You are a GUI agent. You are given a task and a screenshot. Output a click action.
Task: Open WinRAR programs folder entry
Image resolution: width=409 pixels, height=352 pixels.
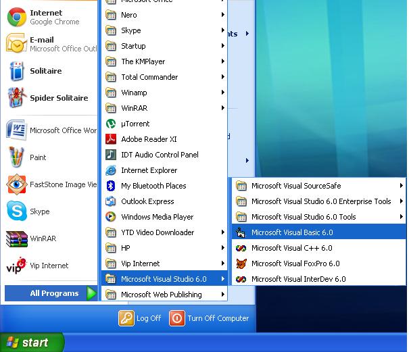coord(164,108)
